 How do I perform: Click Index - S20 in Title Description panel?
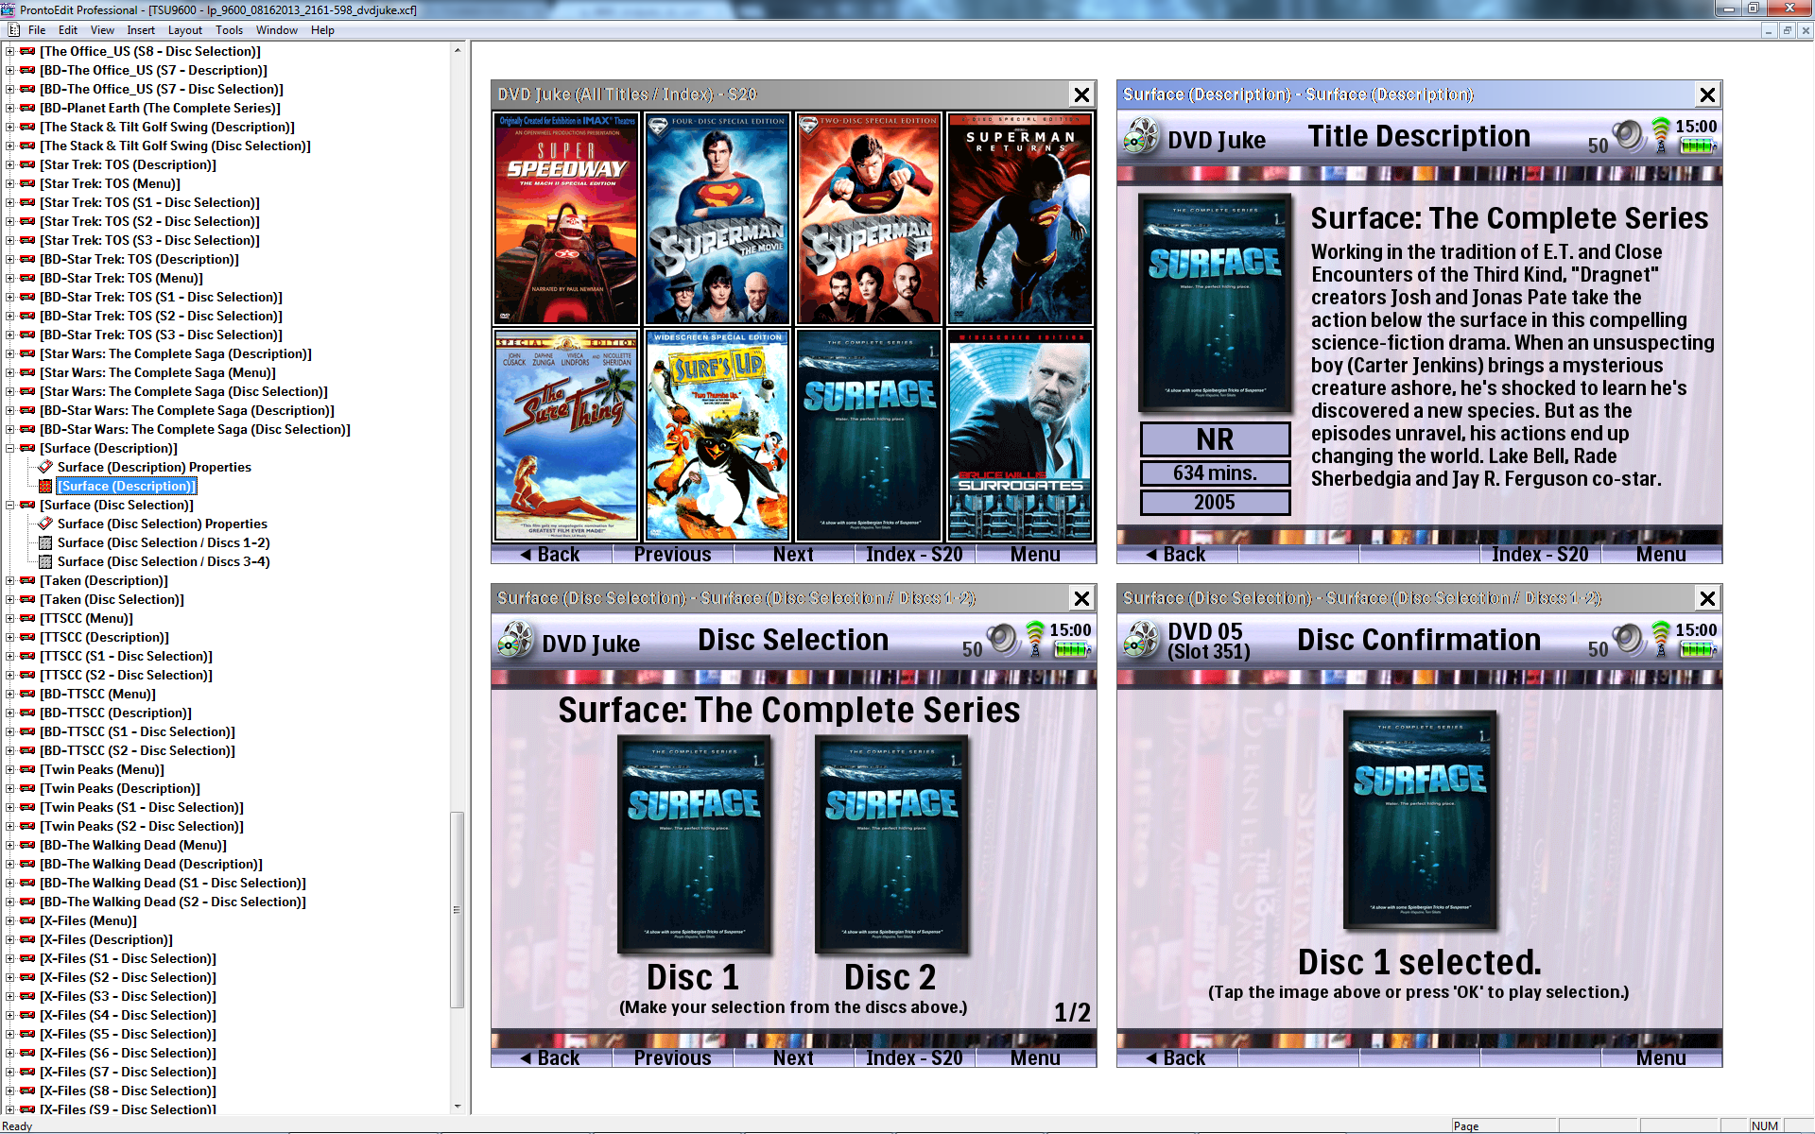(x=1540, y=555)
